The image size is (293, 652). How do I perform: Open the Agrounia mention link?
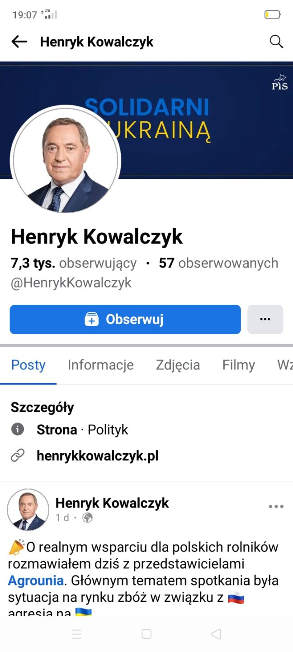pos(36,580)
